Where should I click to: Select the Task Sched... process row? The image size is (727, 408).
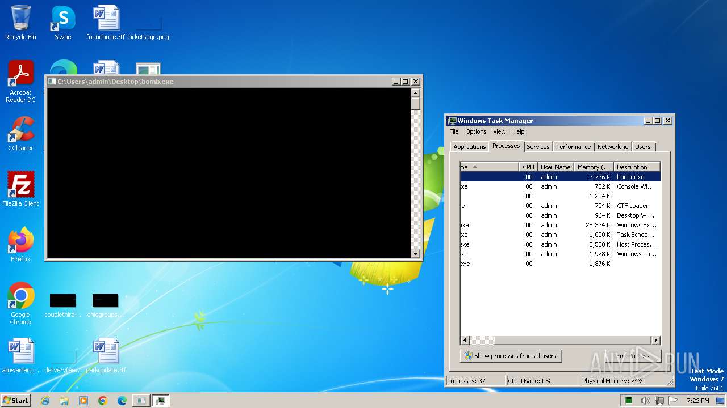point(560,235)
